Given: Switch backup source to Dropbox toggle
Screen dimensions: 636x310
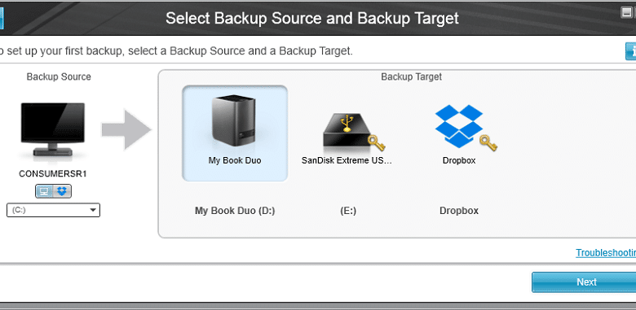Looking at the screenshot, I should point(62,191).
